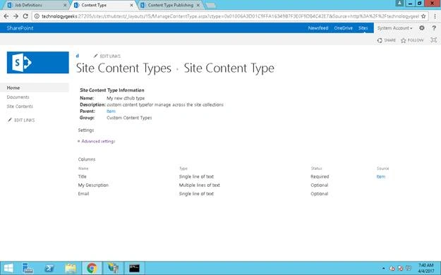The height and width of the screenshot is (275, 441).
Task: Close the Job Definitions tab
Action: click(65, 5)
